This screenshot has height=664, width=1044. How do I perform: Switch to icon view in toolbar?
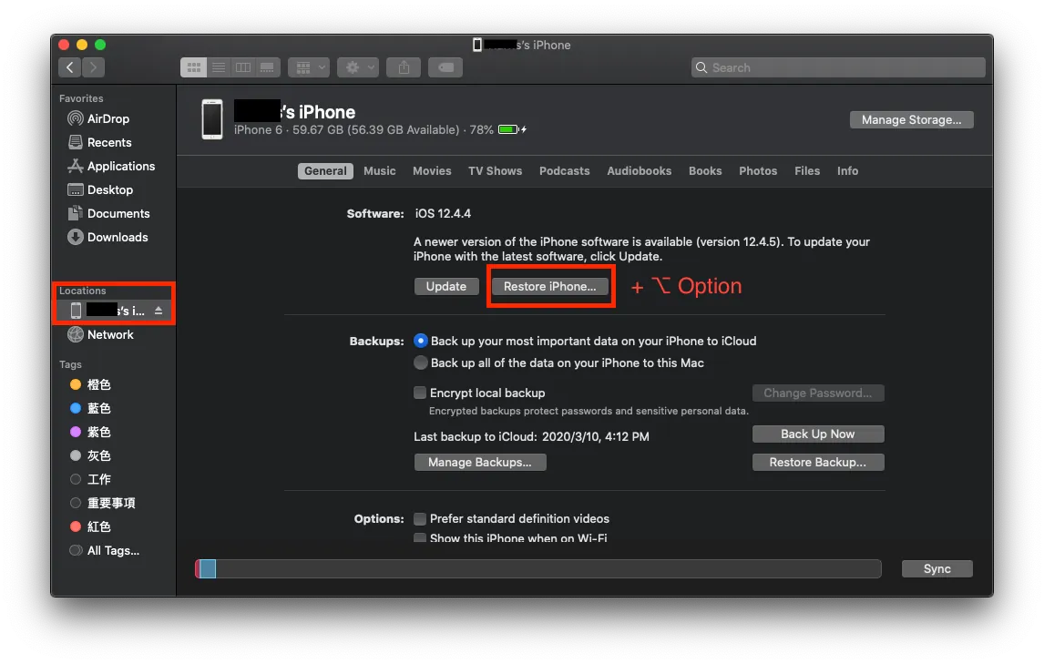[x=194, y=67]
